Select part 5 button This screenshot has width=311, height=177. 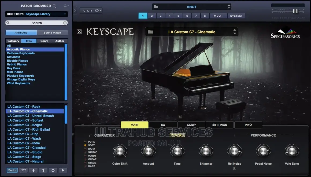pos(178,16)
